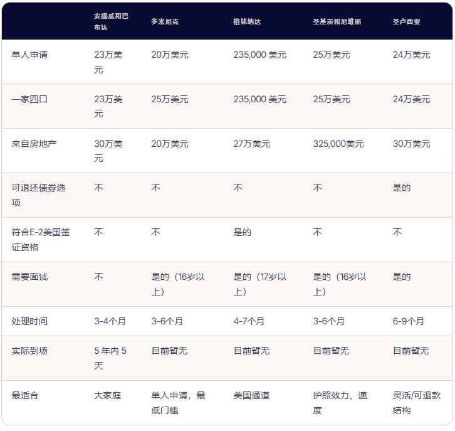Click the '大家庭' cell
The height and width of the screenshot is (431, 455).
click(108, 395)
